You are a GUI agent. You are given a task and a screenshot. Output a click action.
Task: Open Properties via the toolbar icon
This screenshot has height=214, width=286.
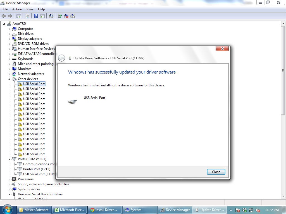click(27, 16)
